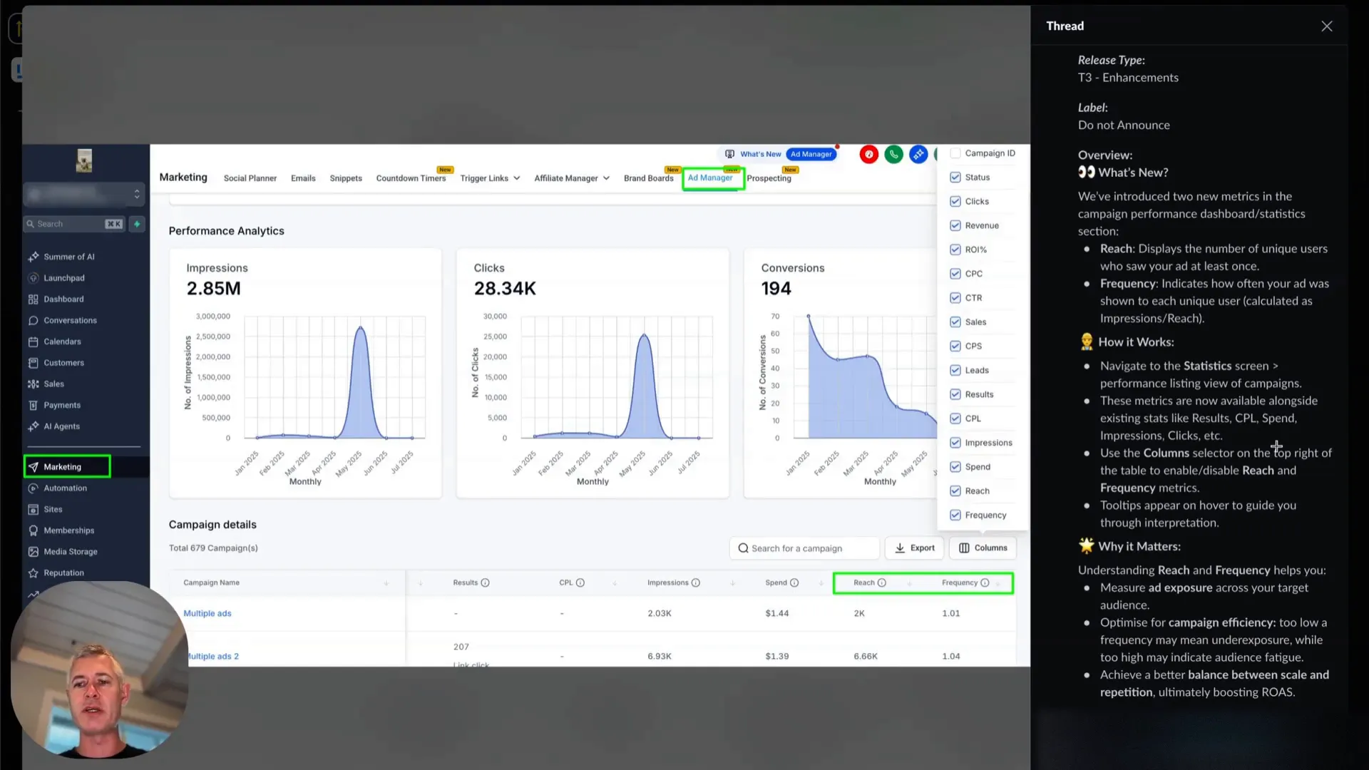Open the Brand Boards tab
1369x770 pixels.
tap(648, 178)
